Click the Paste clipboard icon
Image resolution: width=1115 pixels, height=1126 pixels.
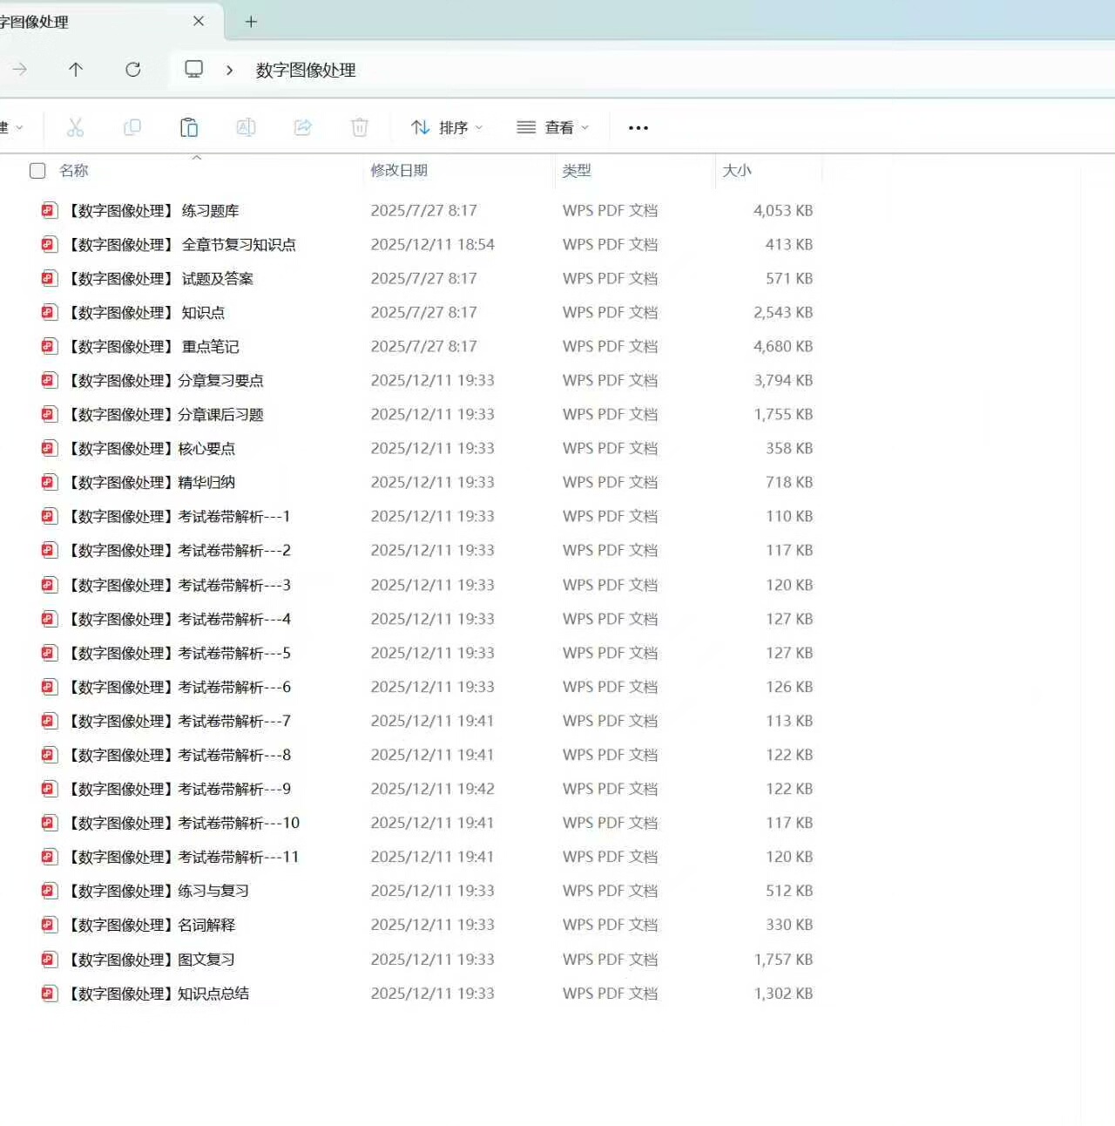189,128
